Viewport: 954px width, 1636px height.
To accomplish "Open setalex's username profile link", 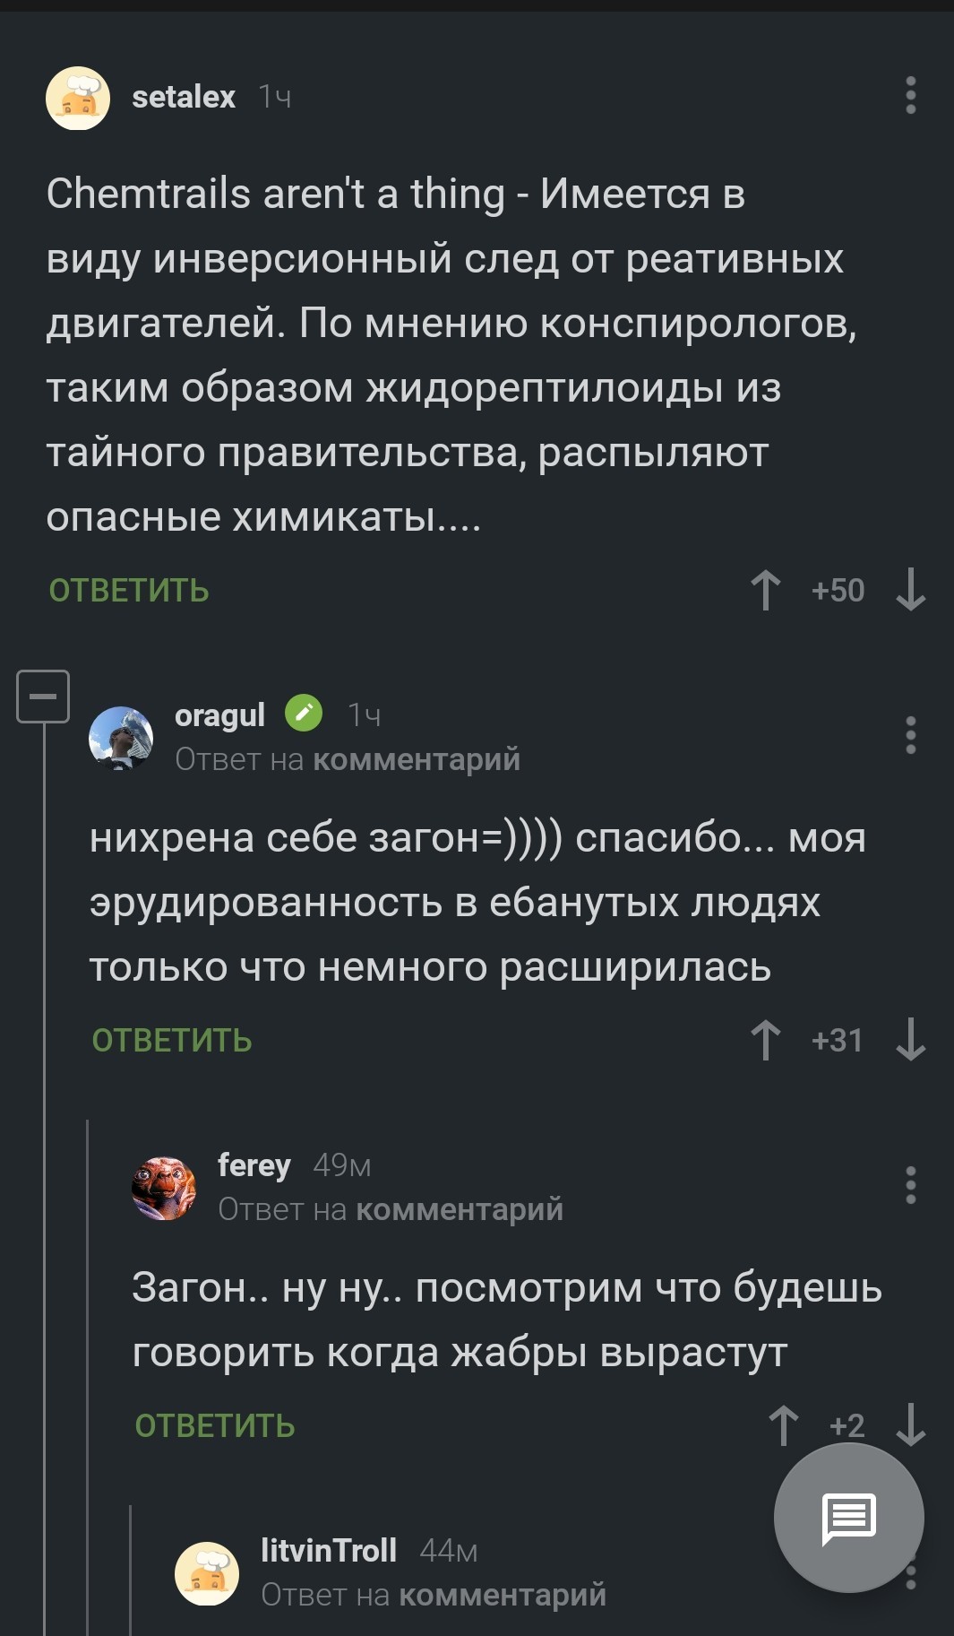I will tap(184, 97).
